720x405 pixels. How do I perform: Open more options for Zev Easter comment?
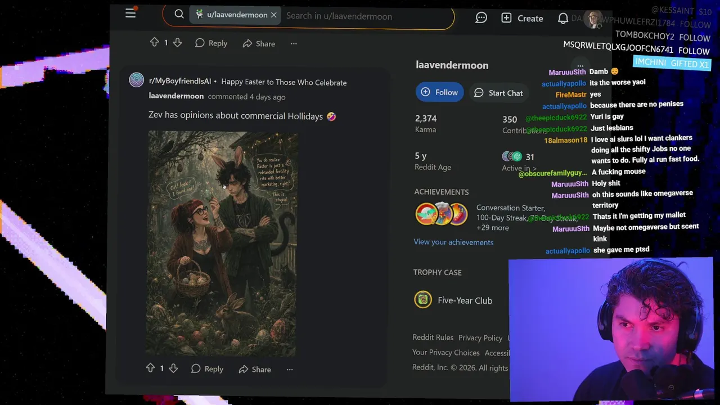point(290,370)
